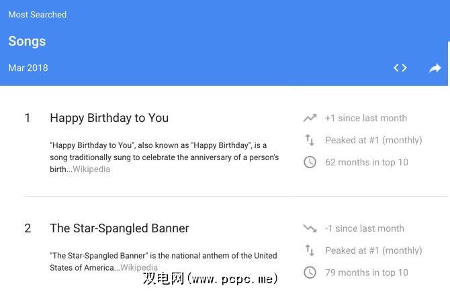Click the embed code icon

(400, 68)
